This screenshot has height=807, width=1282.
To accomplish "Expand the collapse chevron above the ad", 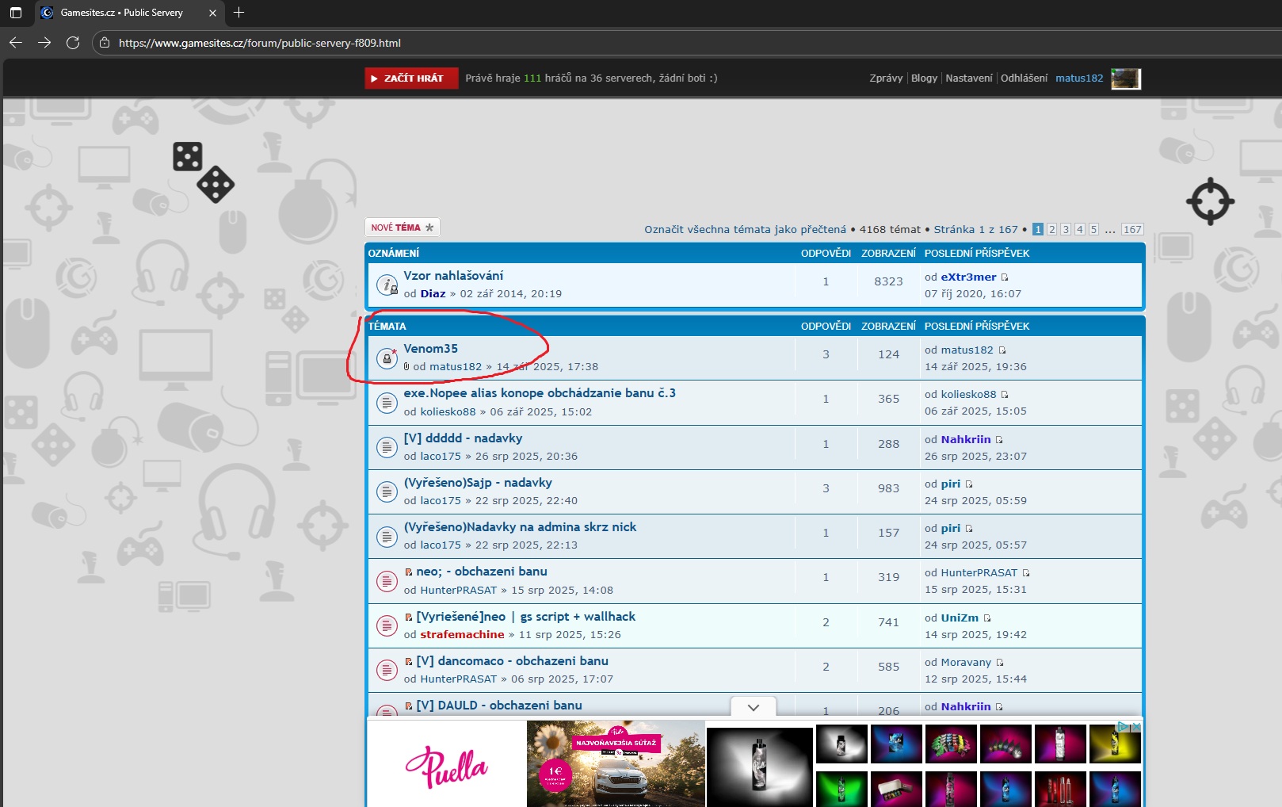I will coord(754,707).
